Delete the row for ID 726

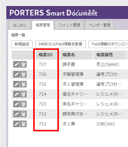(23, 74)
